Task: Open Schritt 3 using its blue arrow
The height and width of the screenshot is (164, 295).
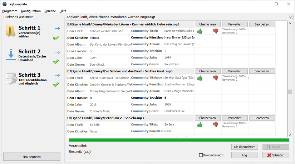Action: 57,76
